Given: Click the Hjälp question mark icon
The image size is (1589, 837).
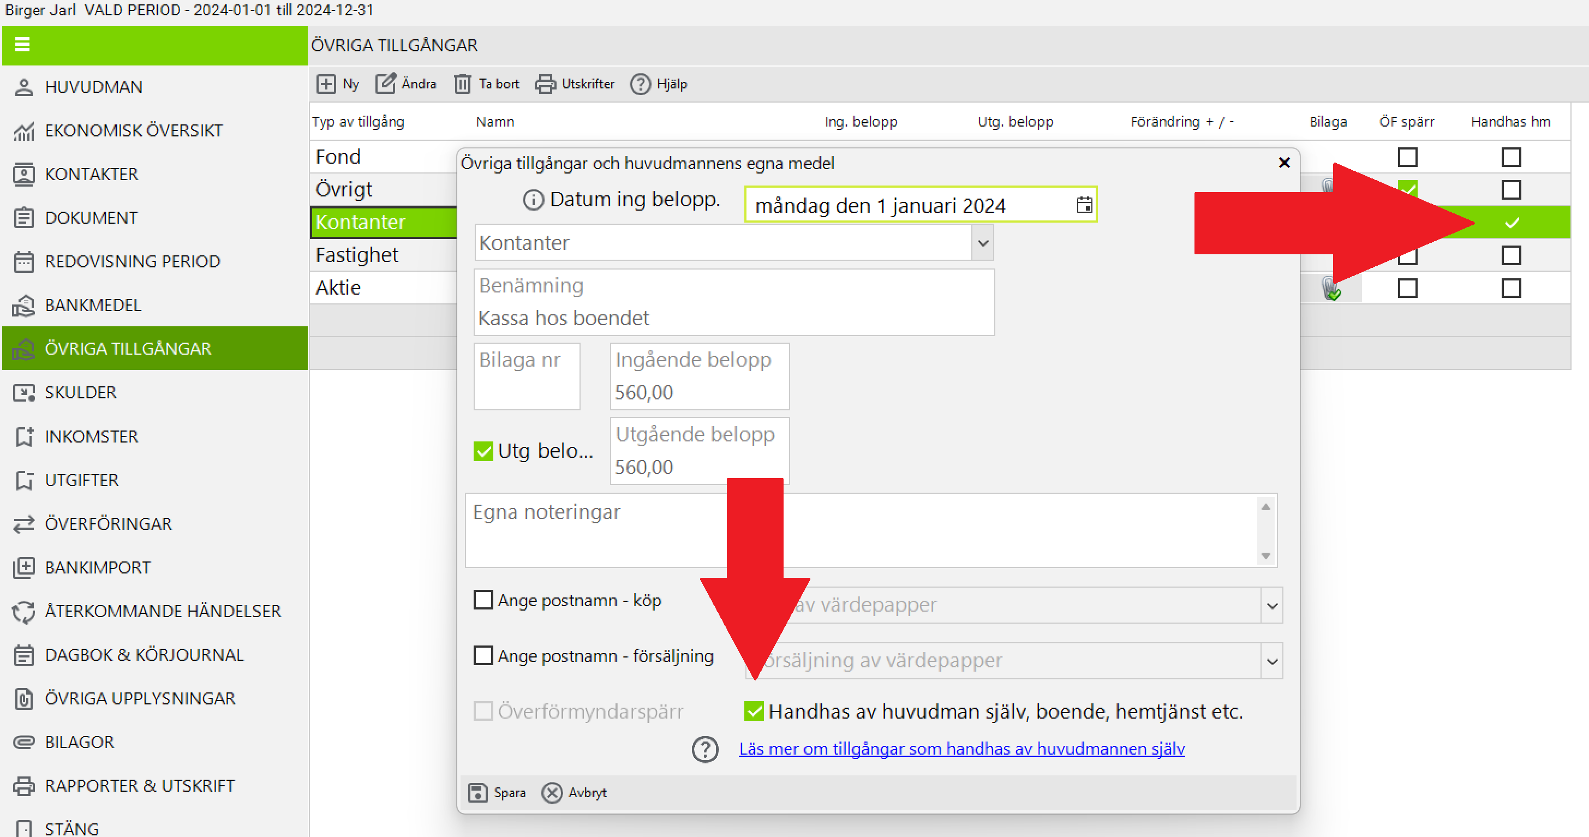Looking at the screenshot, I should pyautogui.click(x=640, y=84).
